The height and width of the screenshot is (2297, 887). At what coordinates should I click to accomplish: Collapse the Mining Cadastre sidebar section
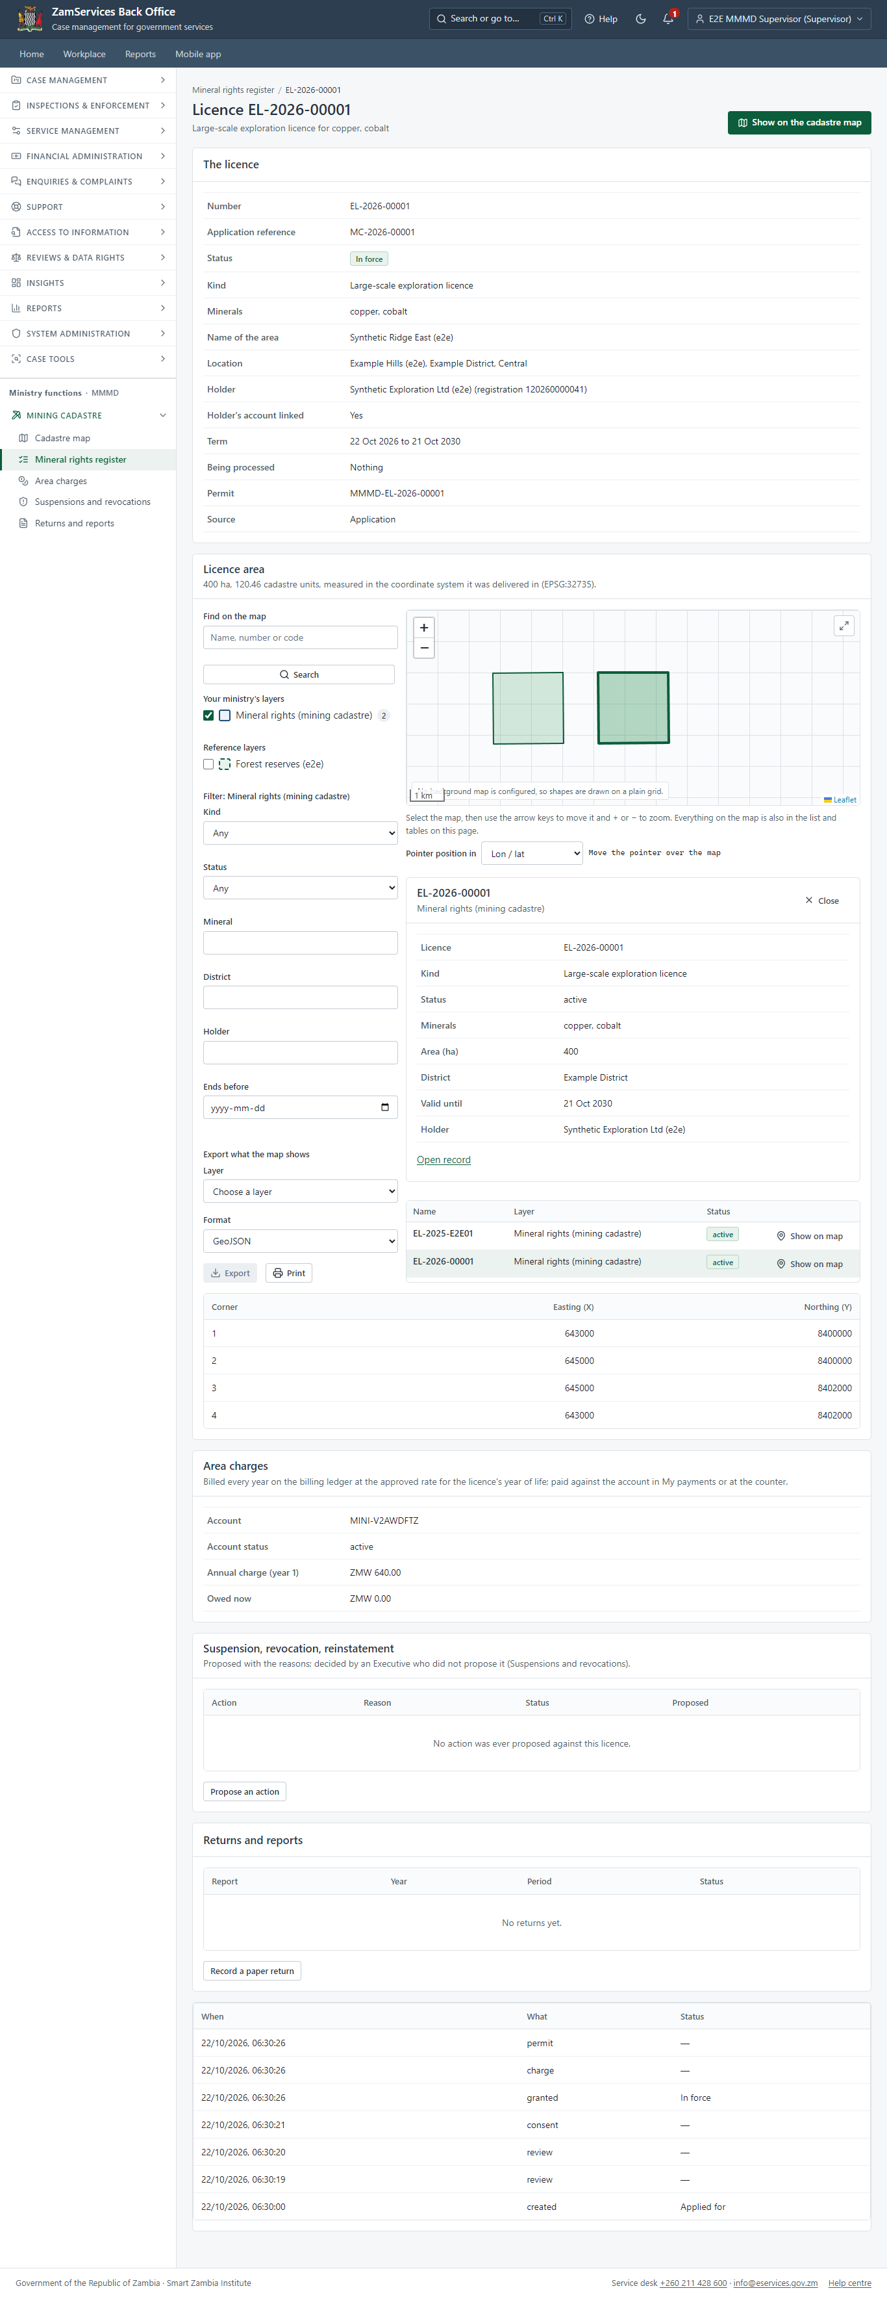tap(88, 415)
